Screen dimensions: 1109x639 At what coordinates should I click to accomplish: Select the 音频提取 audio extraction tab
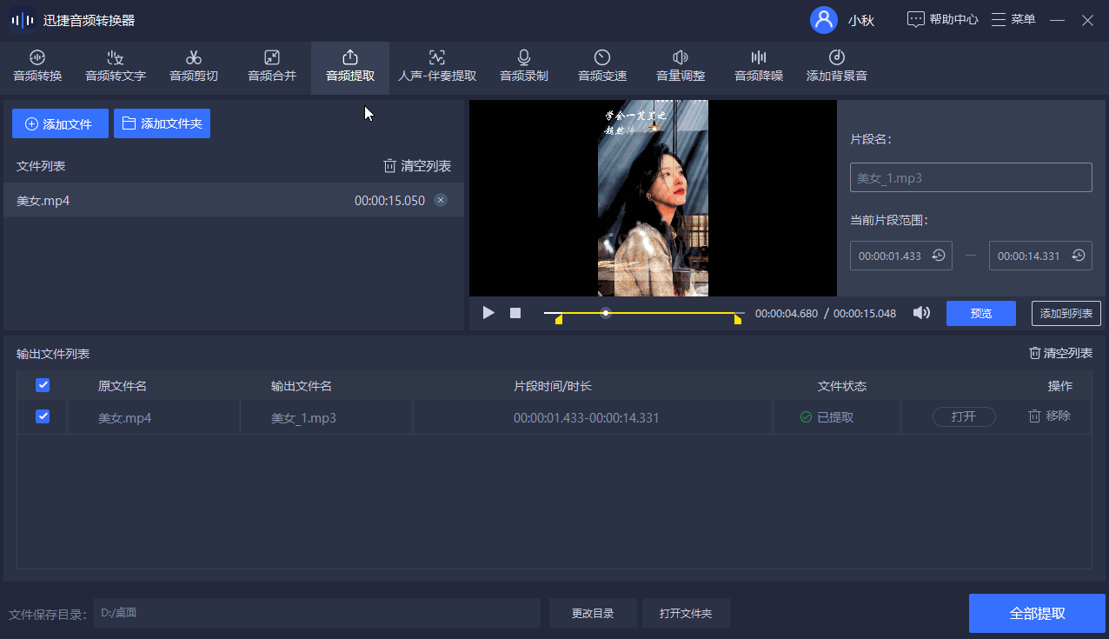(x=350, y=67)
